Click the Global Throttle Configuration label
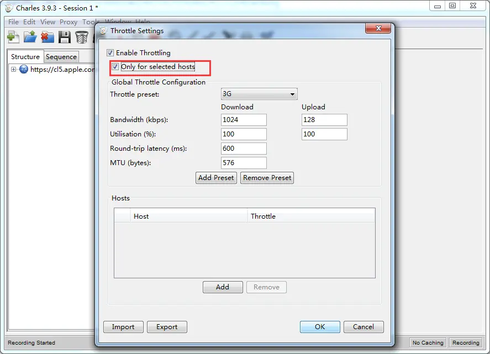 point(159,82)
